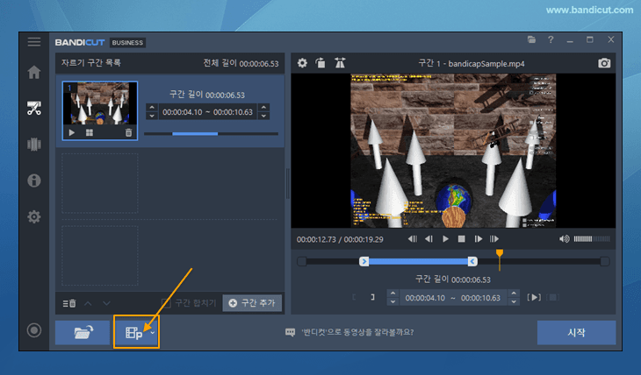Delete segment 1 with the trash icon
Viewport: 641px width, 375px height.
128,132
